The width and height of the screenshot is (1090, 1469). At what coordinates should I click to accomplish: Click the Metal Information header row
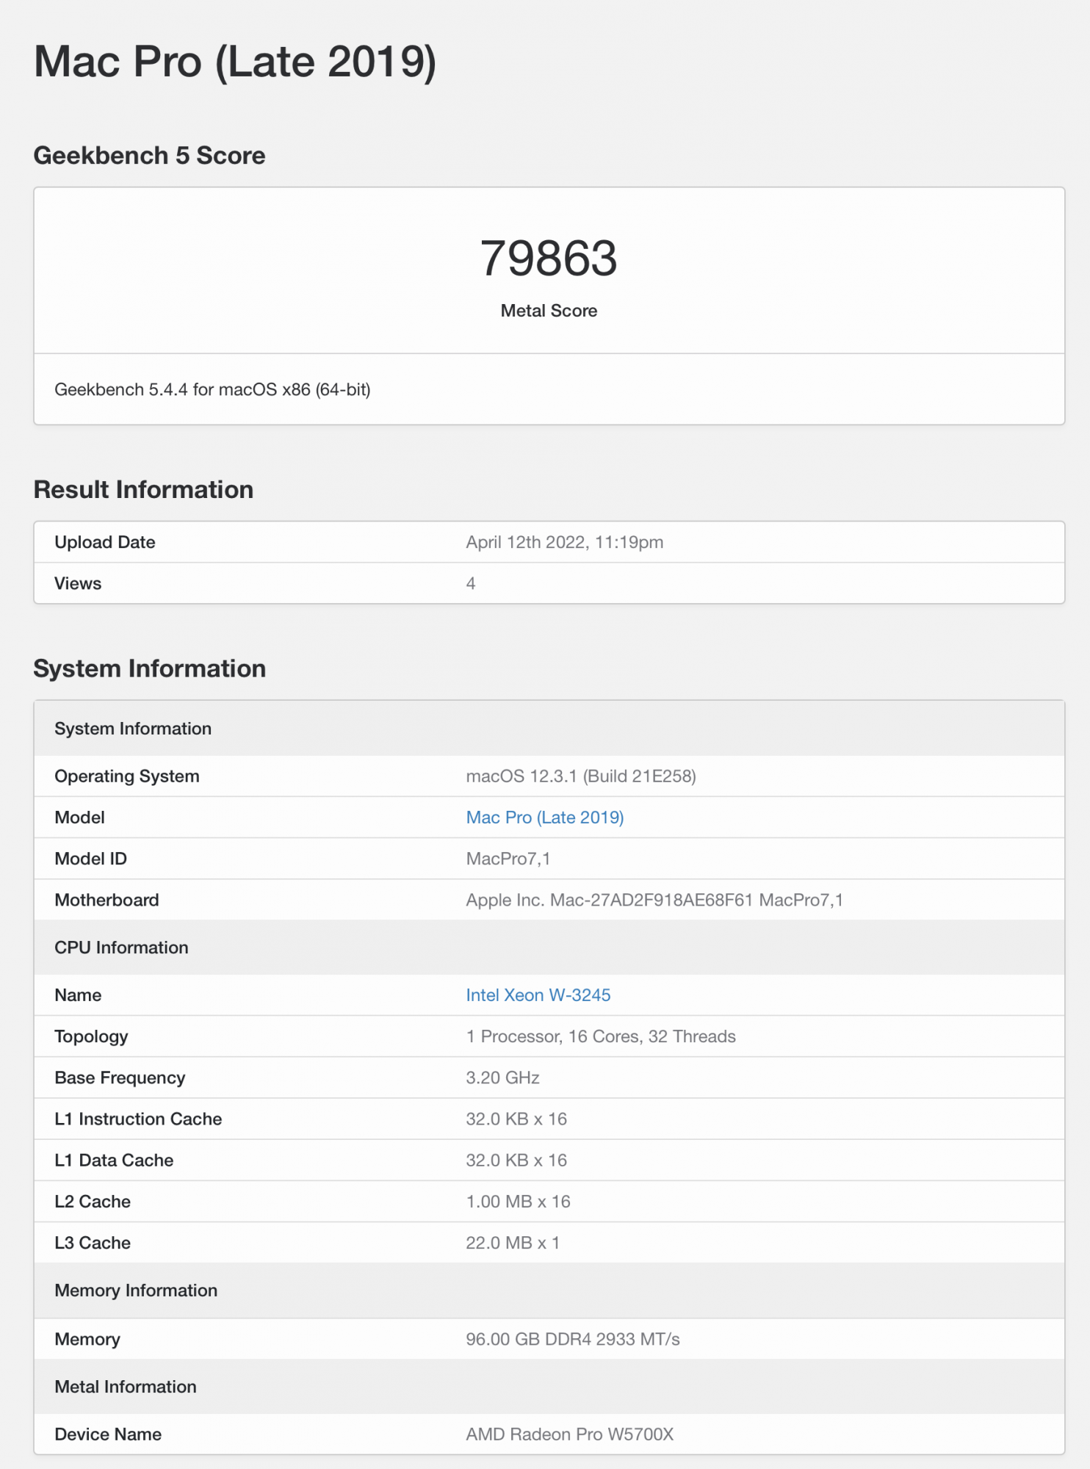pos(549,1387)
